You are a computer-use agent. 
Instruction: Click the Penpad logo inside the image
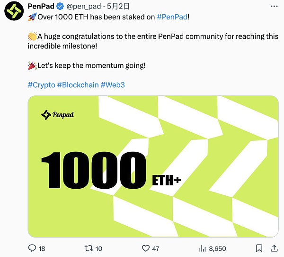point(58,114)
